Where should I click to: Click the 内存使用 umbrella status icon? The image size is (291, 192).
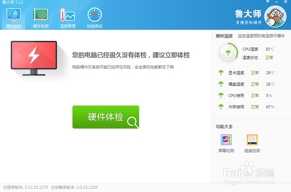221,107
